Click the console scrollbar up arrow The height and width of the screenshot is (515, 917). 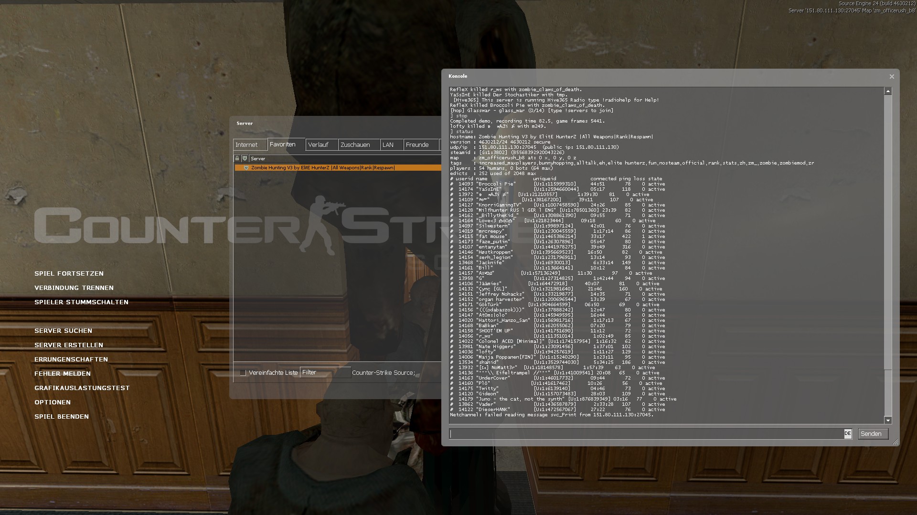(888, 91)
